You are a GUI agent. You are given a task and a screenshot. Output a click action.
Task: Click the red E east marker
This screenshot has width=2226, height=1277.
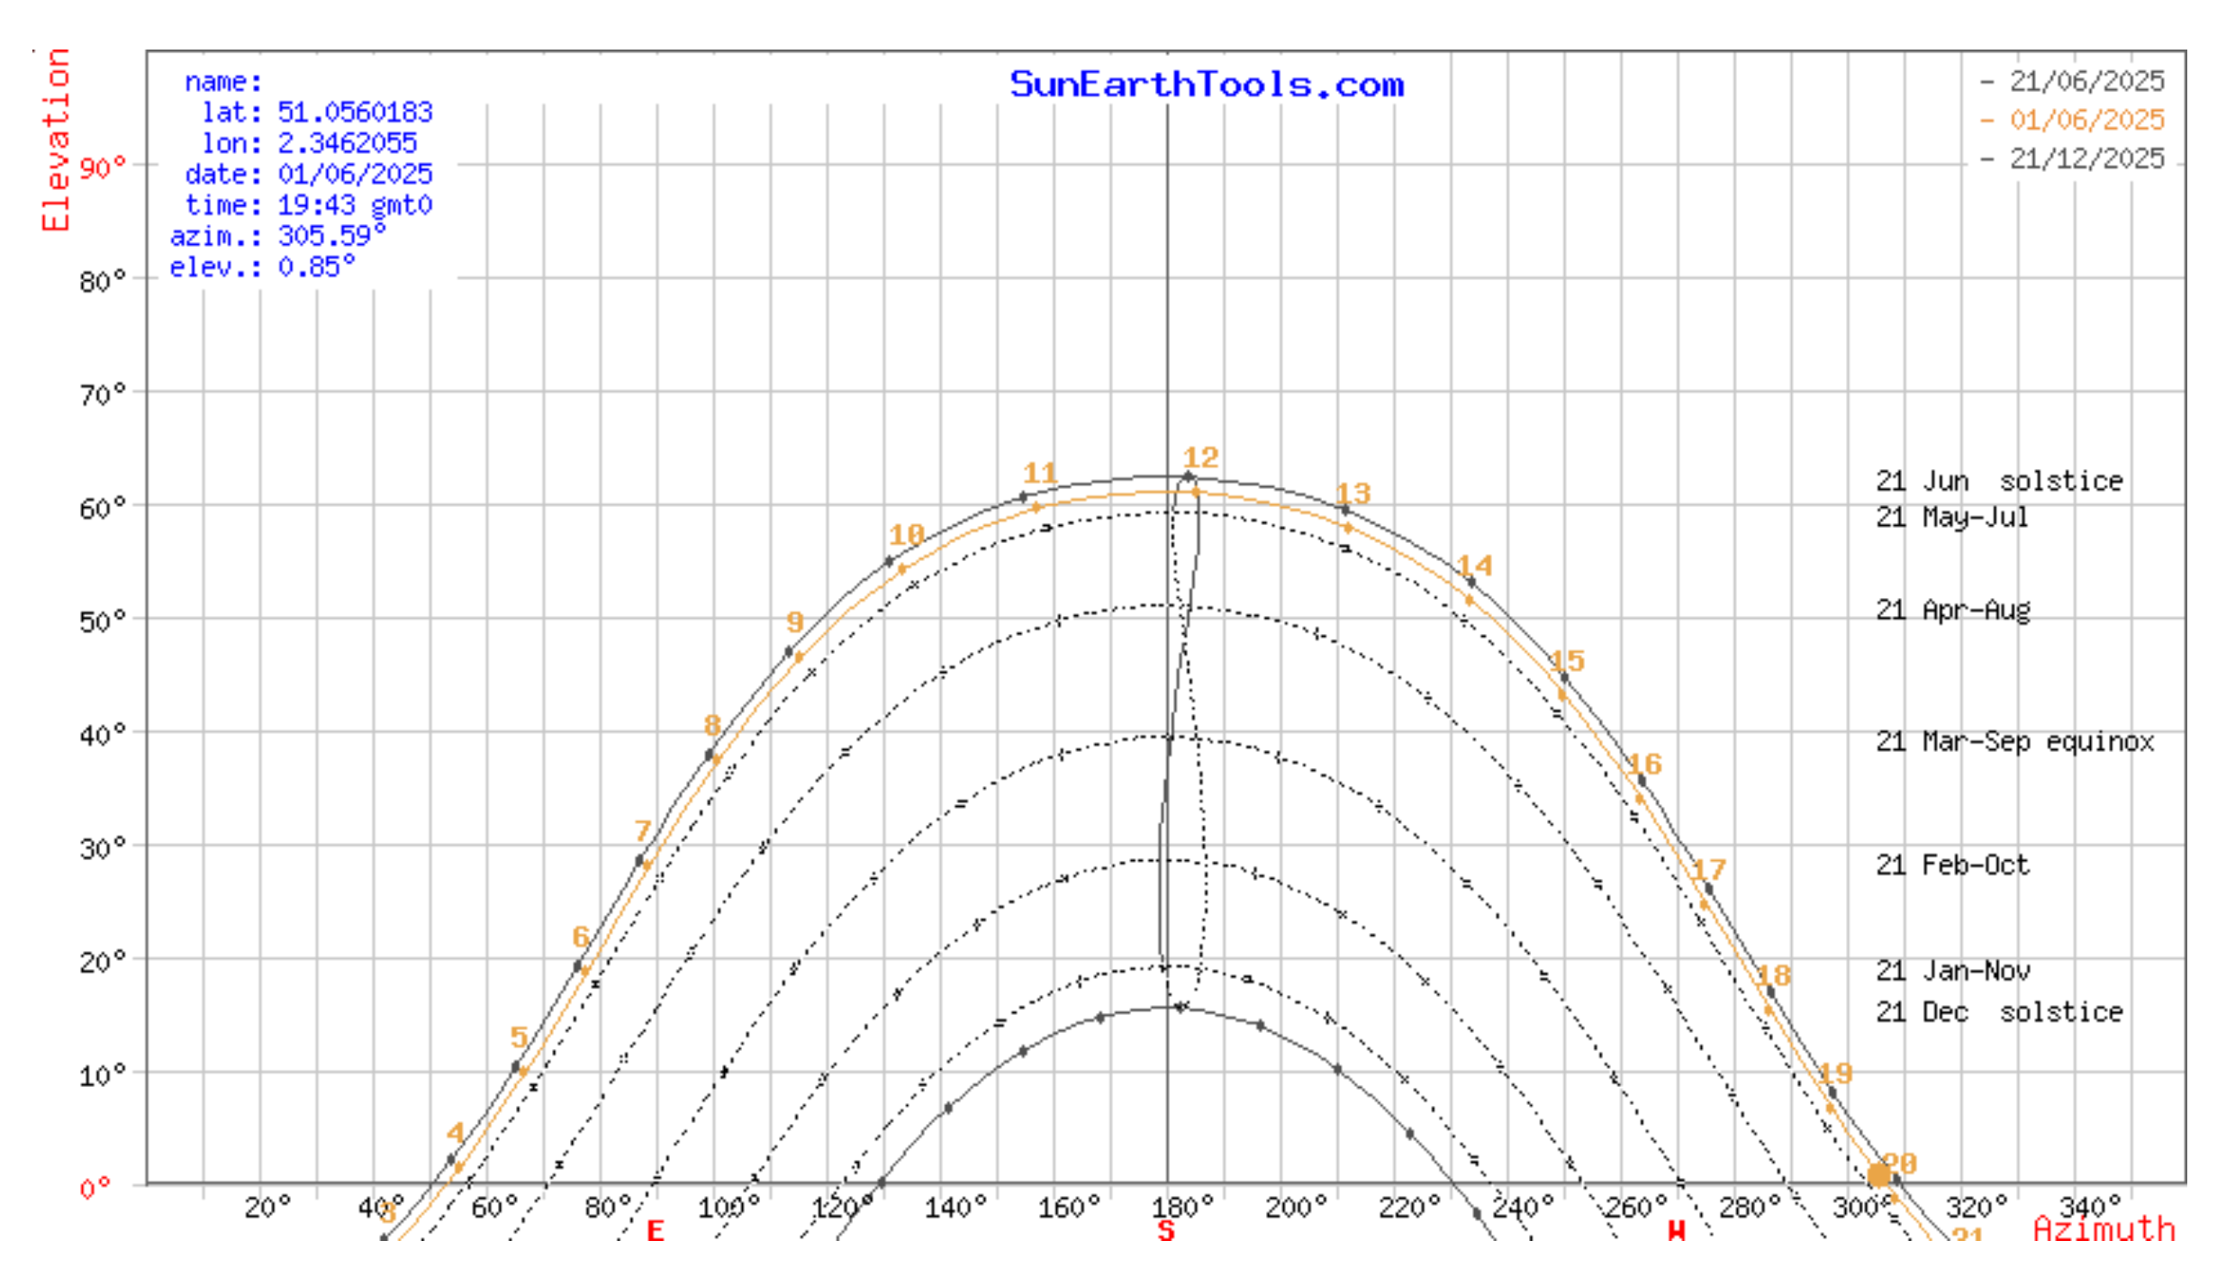(x=656, y=1230)
